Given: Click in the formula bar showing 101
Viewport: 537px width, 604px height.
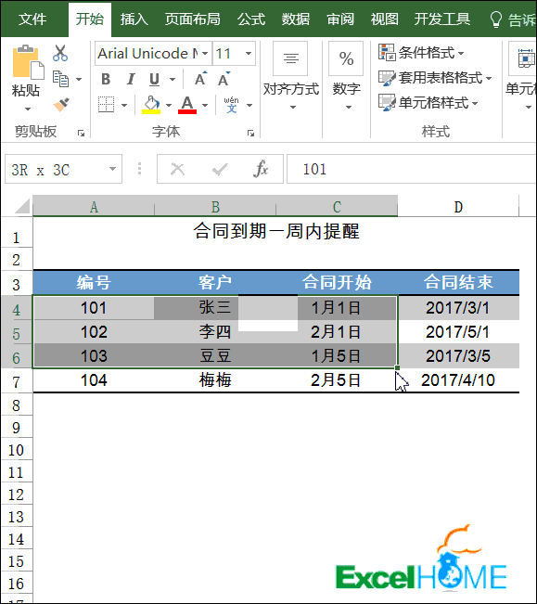Looking at the screenshot, I should pos(411,169).
